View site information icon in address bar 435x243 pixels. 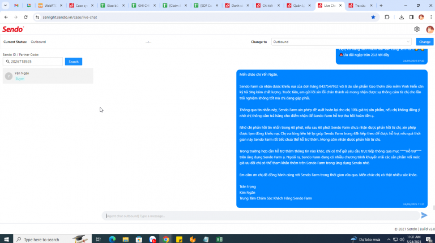(x=37, y=17)
